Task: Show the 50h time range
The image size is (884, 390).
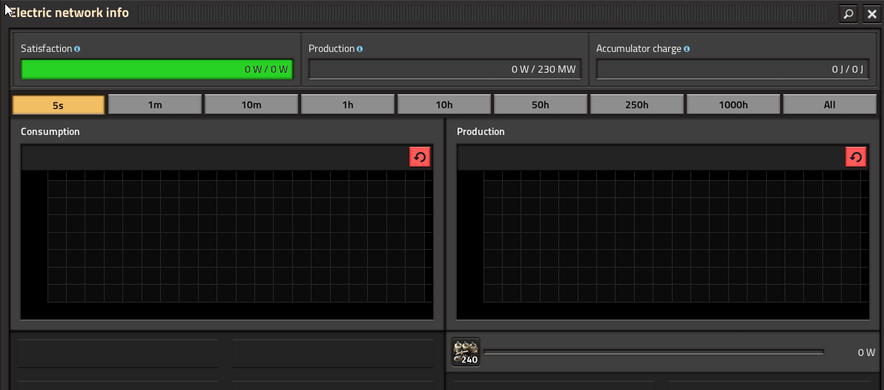Action: [x=541, y=105]
